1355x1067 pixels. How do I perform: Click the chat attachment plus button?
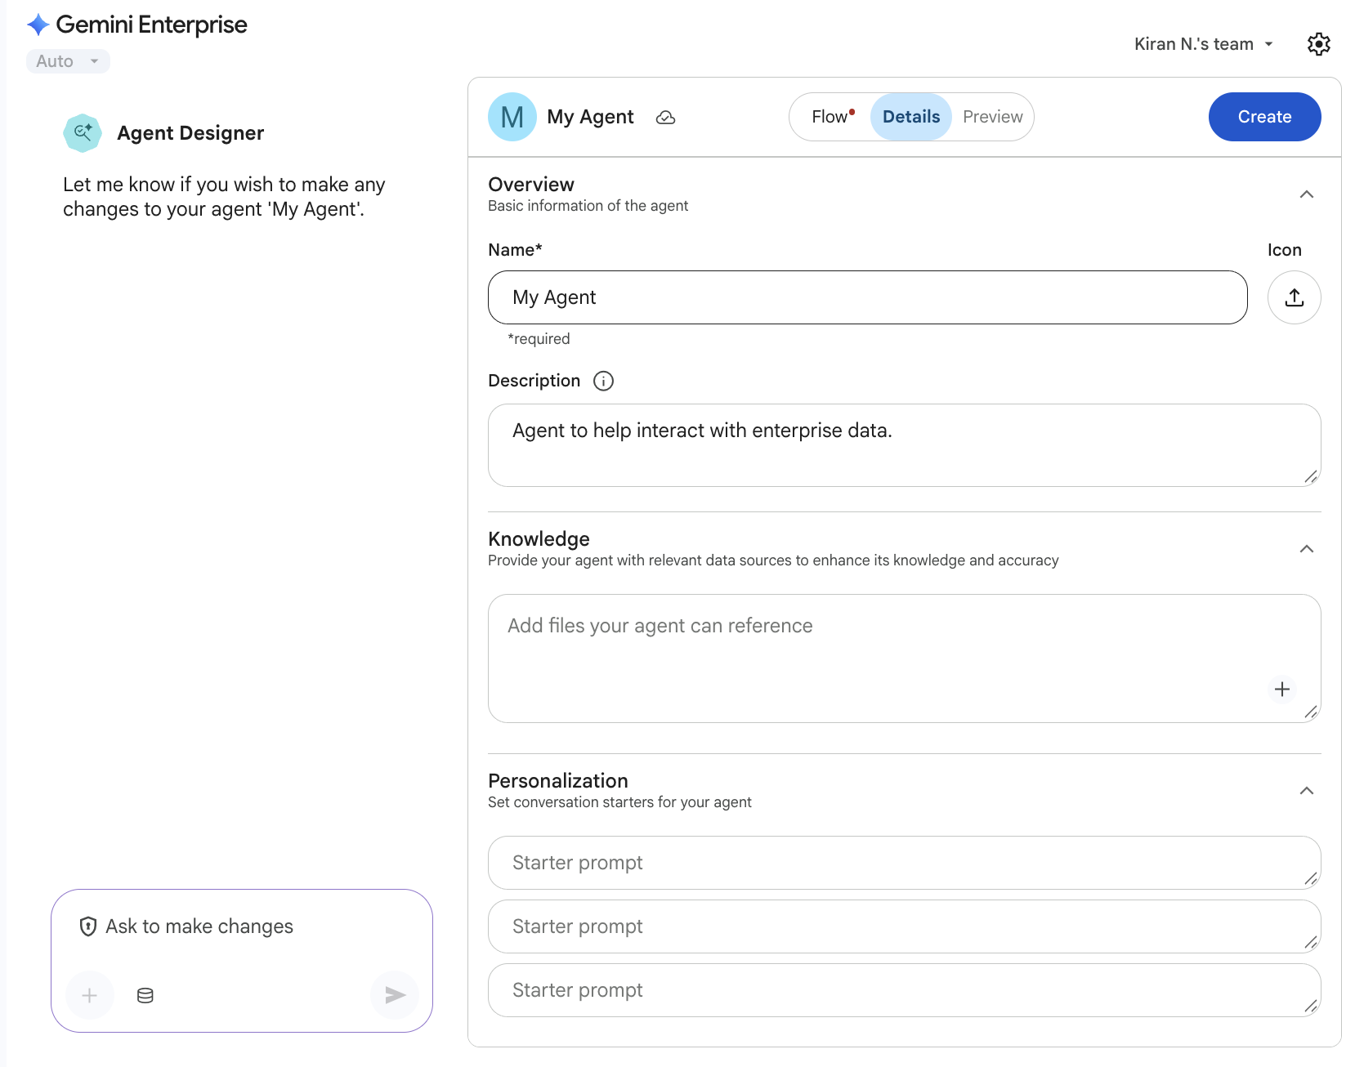pyautogui.click(x=90, y=995)
